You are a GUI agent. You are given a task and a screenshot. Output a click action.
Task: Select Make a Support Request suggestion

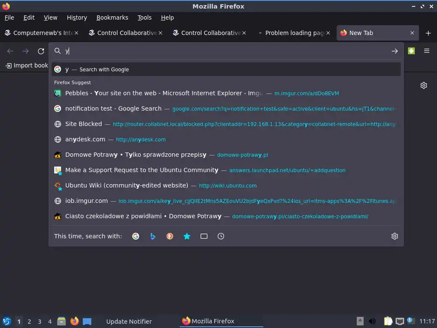(x=226, y=170)
